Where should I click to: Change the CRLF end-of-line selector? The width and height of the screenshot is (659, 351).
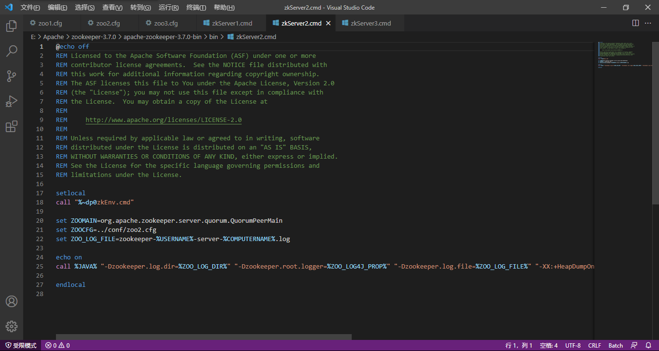point(594,345)
